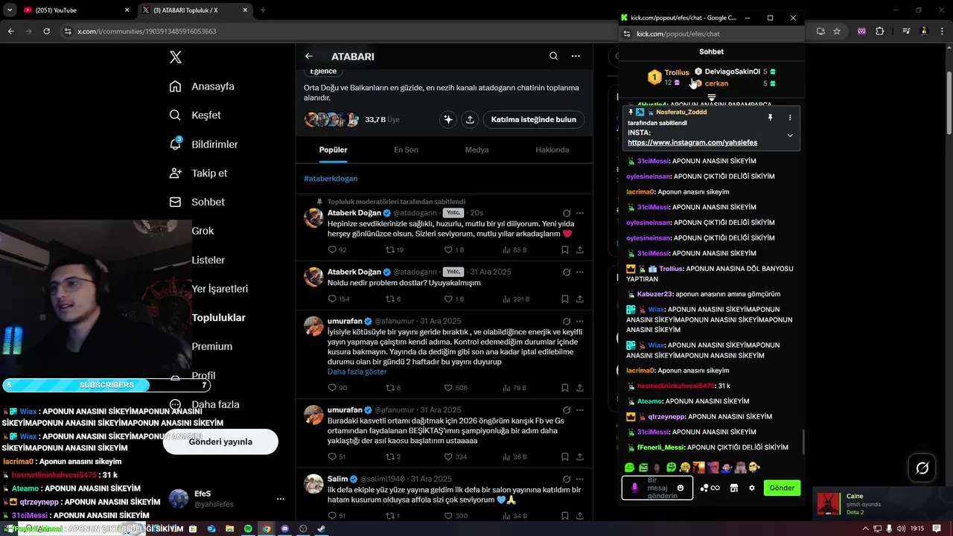Open EfeS account options ellipsis

point(281,499)
